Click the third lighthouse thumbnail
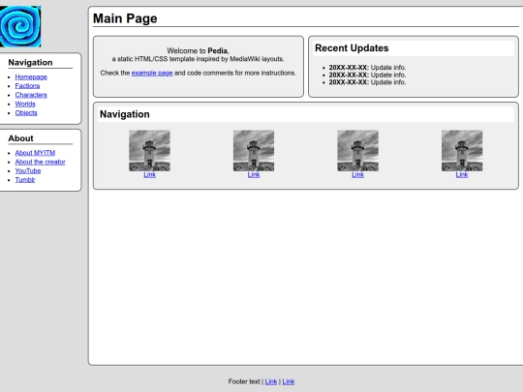Image resolution: width=523 pixels, height=392 pixels. coord(357,151)
